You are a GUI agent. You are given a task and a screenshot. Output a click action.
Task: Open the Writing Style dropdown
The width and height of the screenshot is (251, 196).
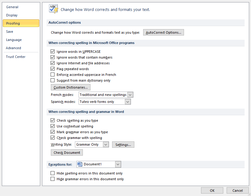[106, 145]
